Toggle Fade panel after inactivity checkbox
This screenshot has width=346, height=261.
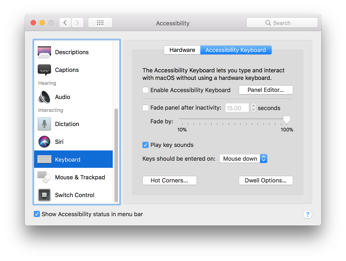coord(145,107)
